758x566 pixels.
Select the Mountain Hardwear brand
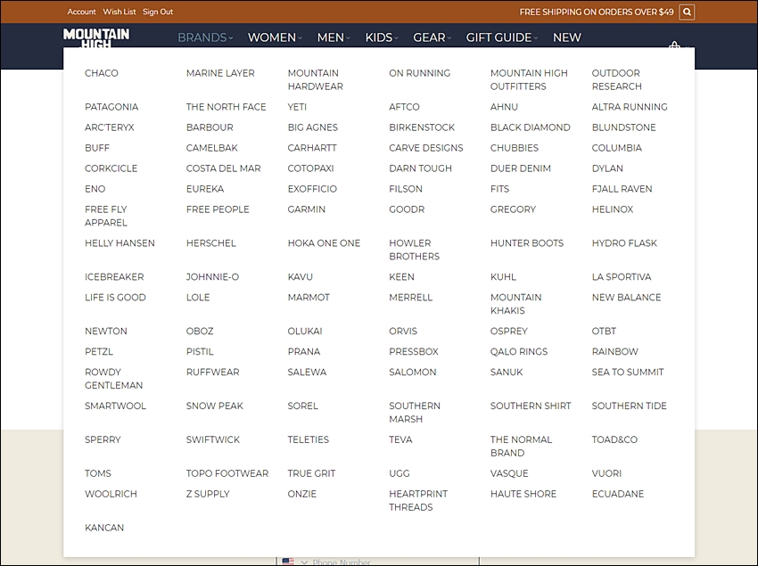click(315, 79)
